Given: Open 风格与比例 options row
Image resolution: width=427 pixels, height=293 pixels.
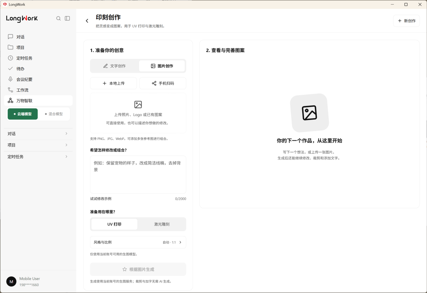Looking at the screenshot, I should 138,242.
